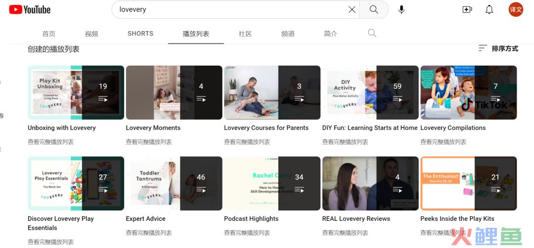View full playlist under Lovevery Courses for Parents

pyautogui.click(x=247, y=142)
